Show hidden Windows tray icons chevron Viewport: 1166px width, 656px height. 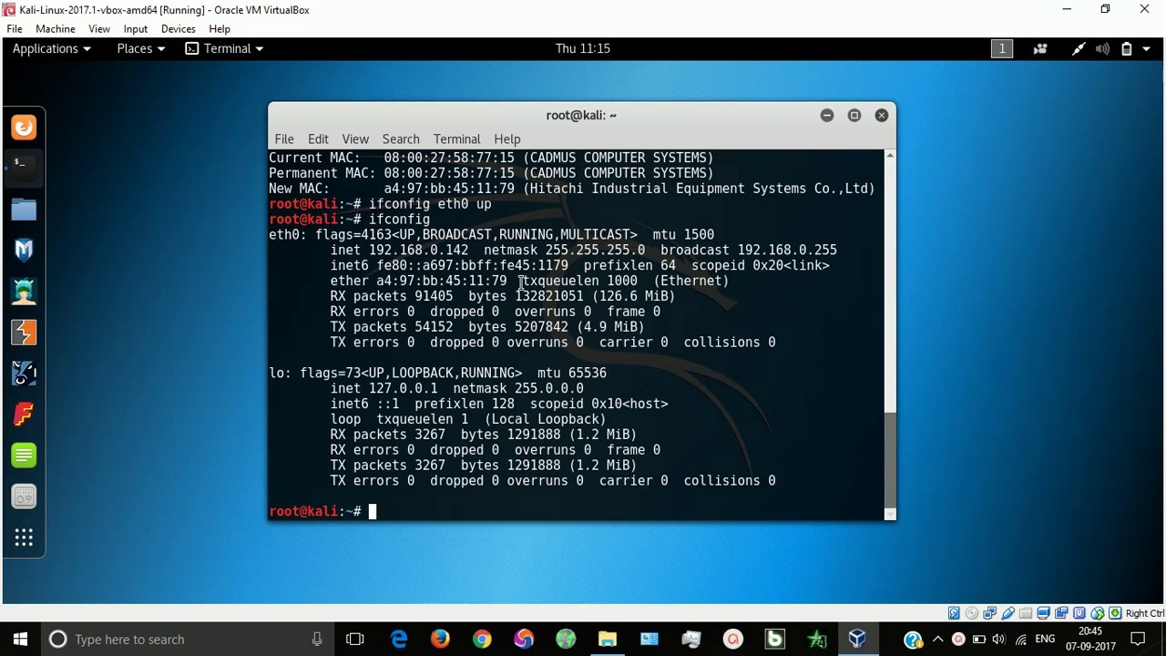click(938, 640)
